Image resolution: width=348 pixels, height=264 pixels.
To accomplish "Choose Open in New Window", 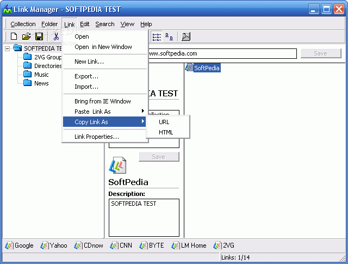I will pos(104,47).
